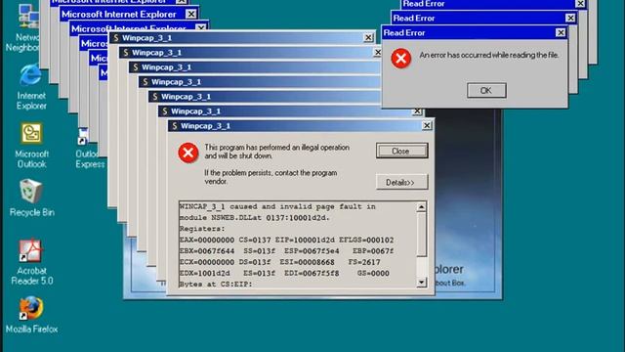Viewport: 625px width, 352px height.
Task: Click the Details>> button
Action: coord(401,183)
